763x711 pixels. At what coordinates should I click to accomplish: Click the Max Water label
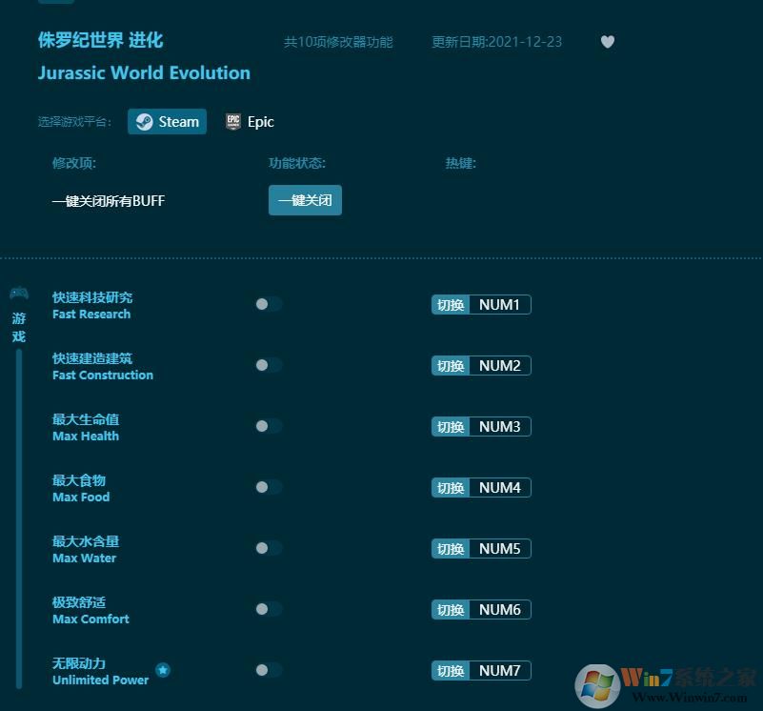[x=84, y=559]
